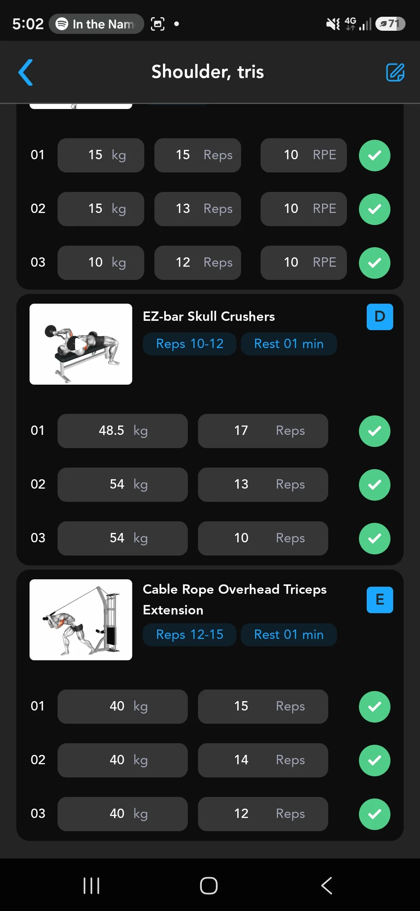Open the EZ-bar Skull Crushers exercise title
Screen dimensions: 420x911
point(209,317)
